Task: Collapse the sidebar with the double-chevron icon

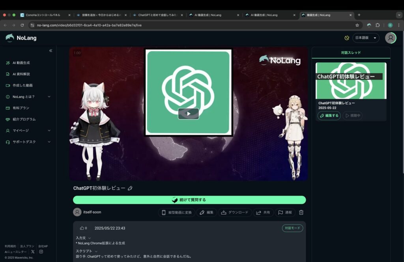Action: [x=51, y=51]
